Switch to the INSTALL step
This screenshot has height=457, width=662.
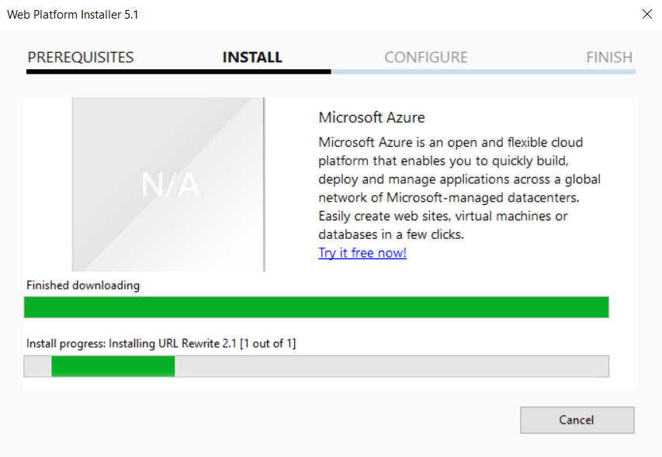[x=252, y=57]
